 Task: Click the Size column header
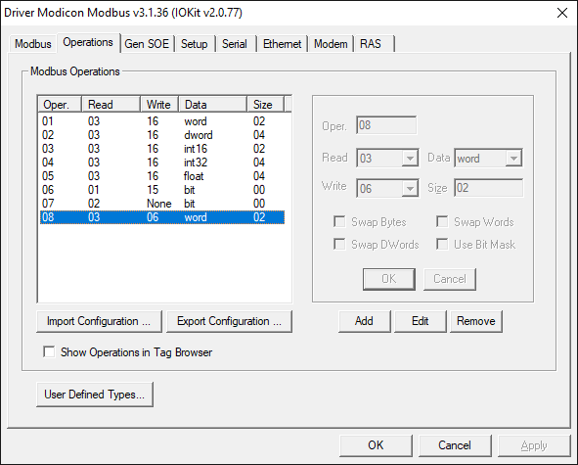coord(265,105)
